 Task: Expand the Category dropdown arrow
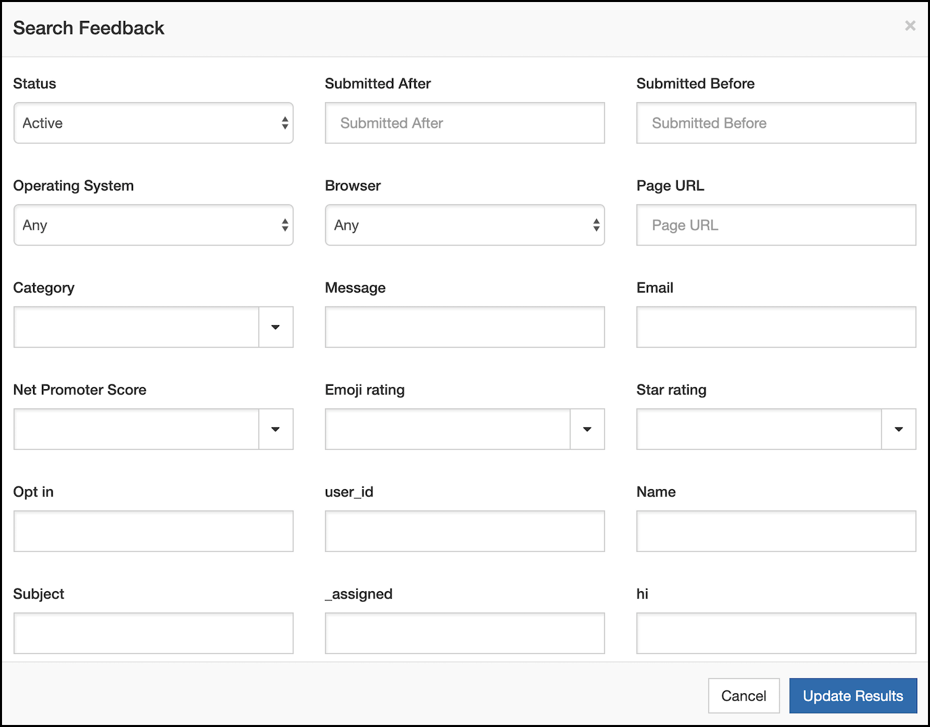point(276,327)
